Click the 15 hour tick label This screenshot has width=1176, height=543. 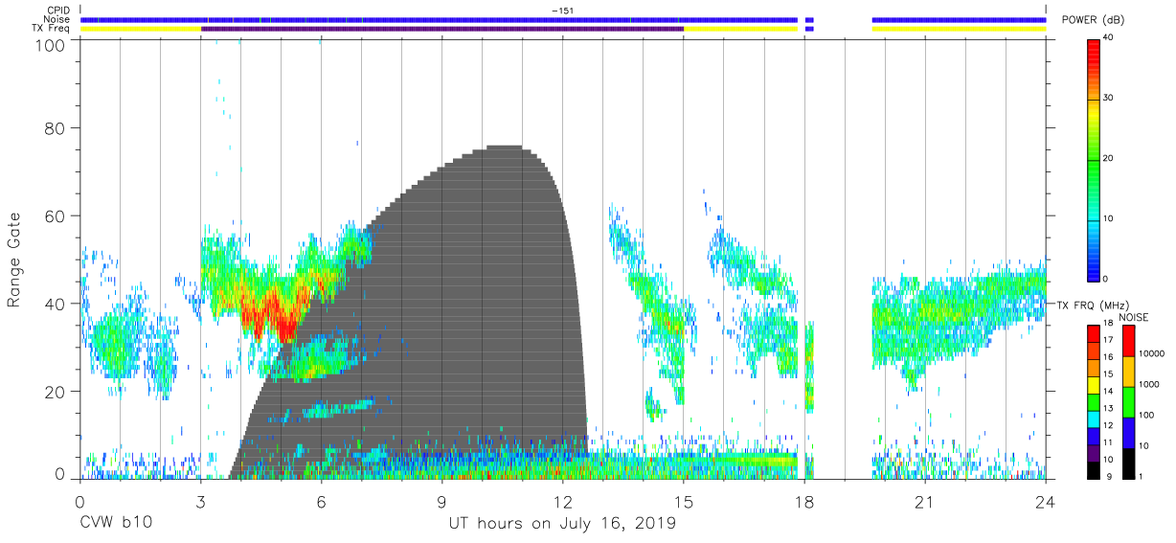pos(683,500)
